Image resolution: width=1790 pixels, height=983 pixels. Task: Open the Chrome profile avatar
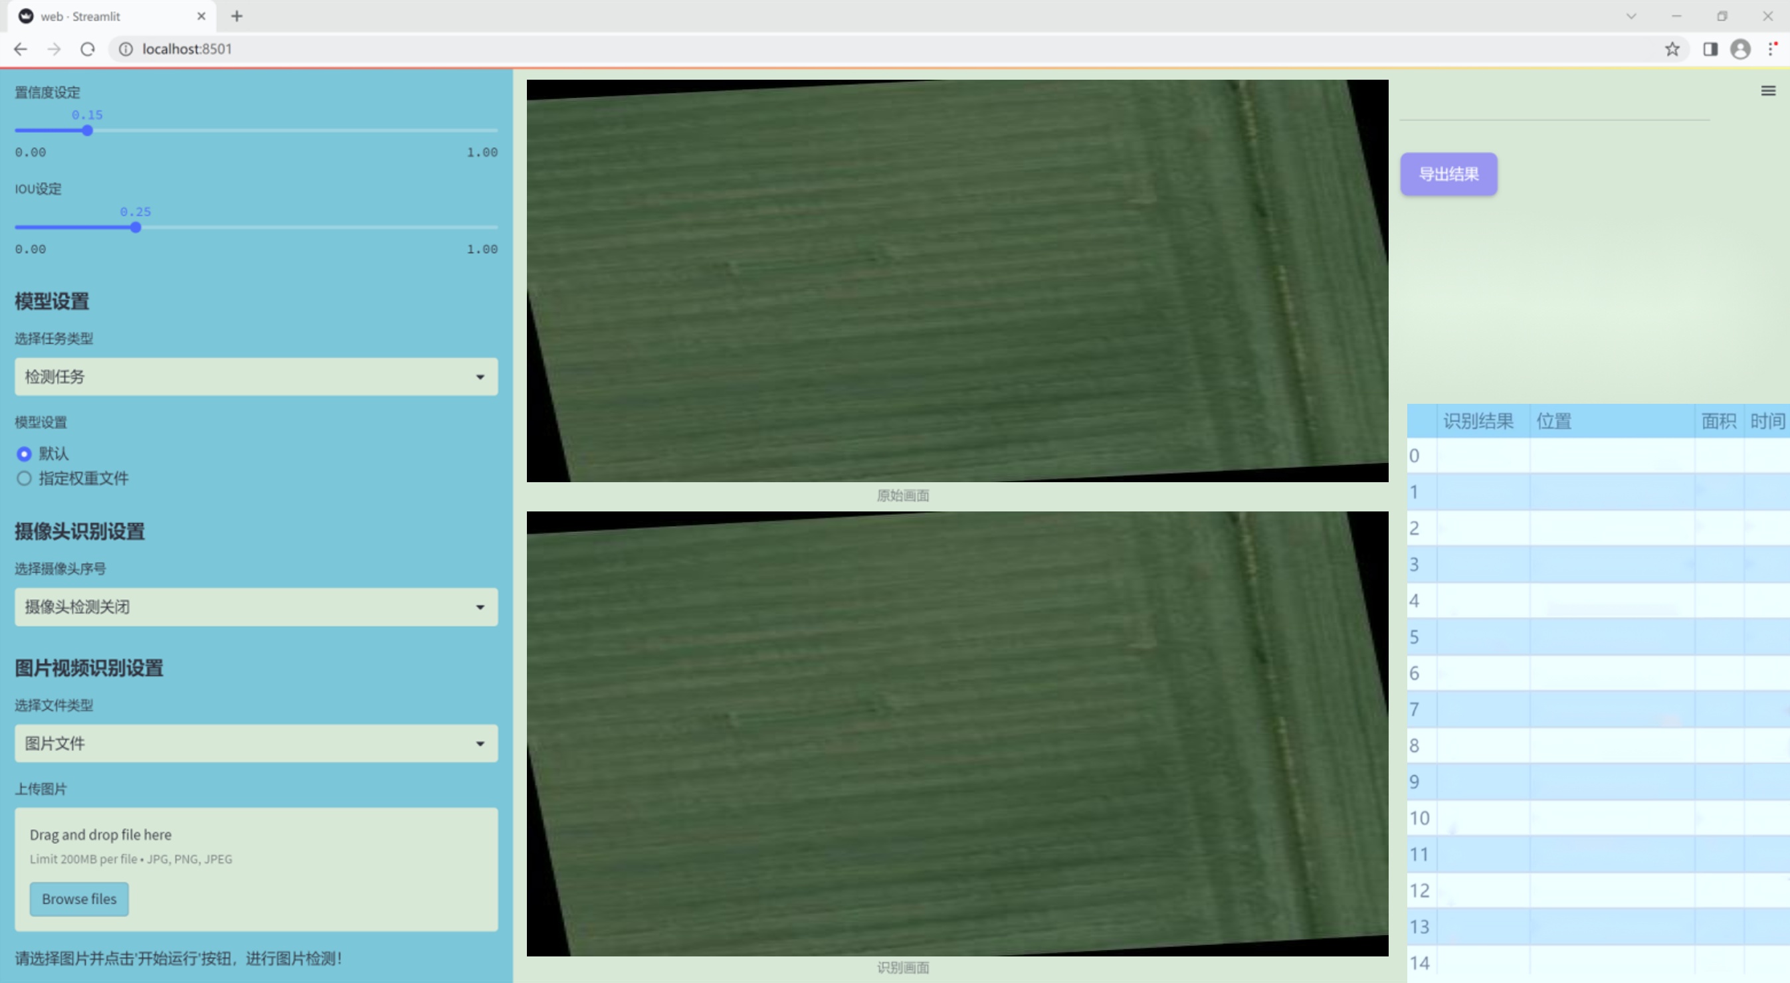[1740, 49]
